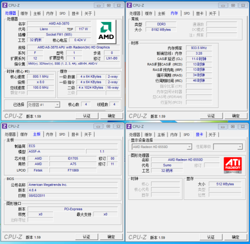
Task: Click the manufacturer field ECS
Action: click(x=72, y=146)
